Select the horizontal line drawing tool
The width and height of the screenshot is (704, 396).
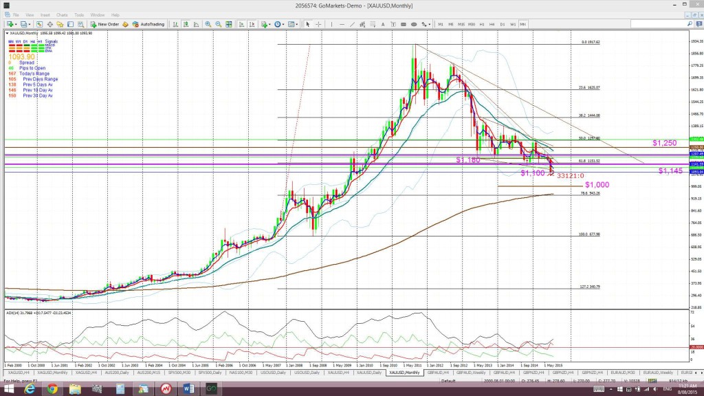pyautogui.click(x=342, y=24)
